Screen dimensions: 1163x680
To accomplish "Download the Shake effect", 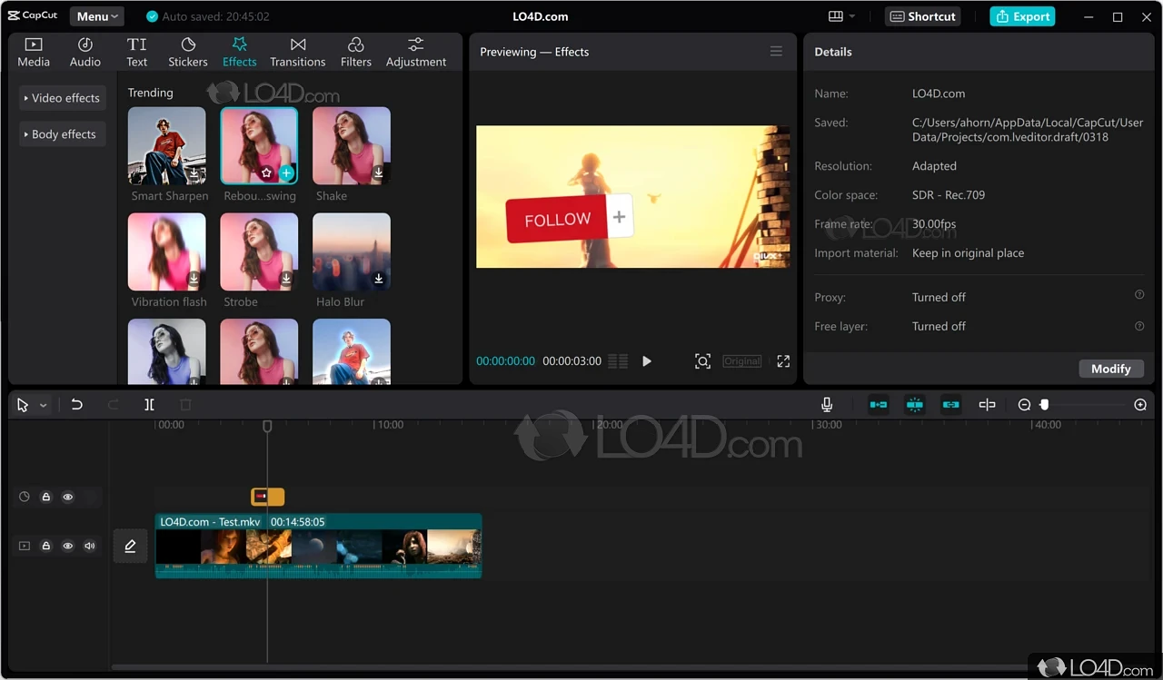I will point(379,172).
